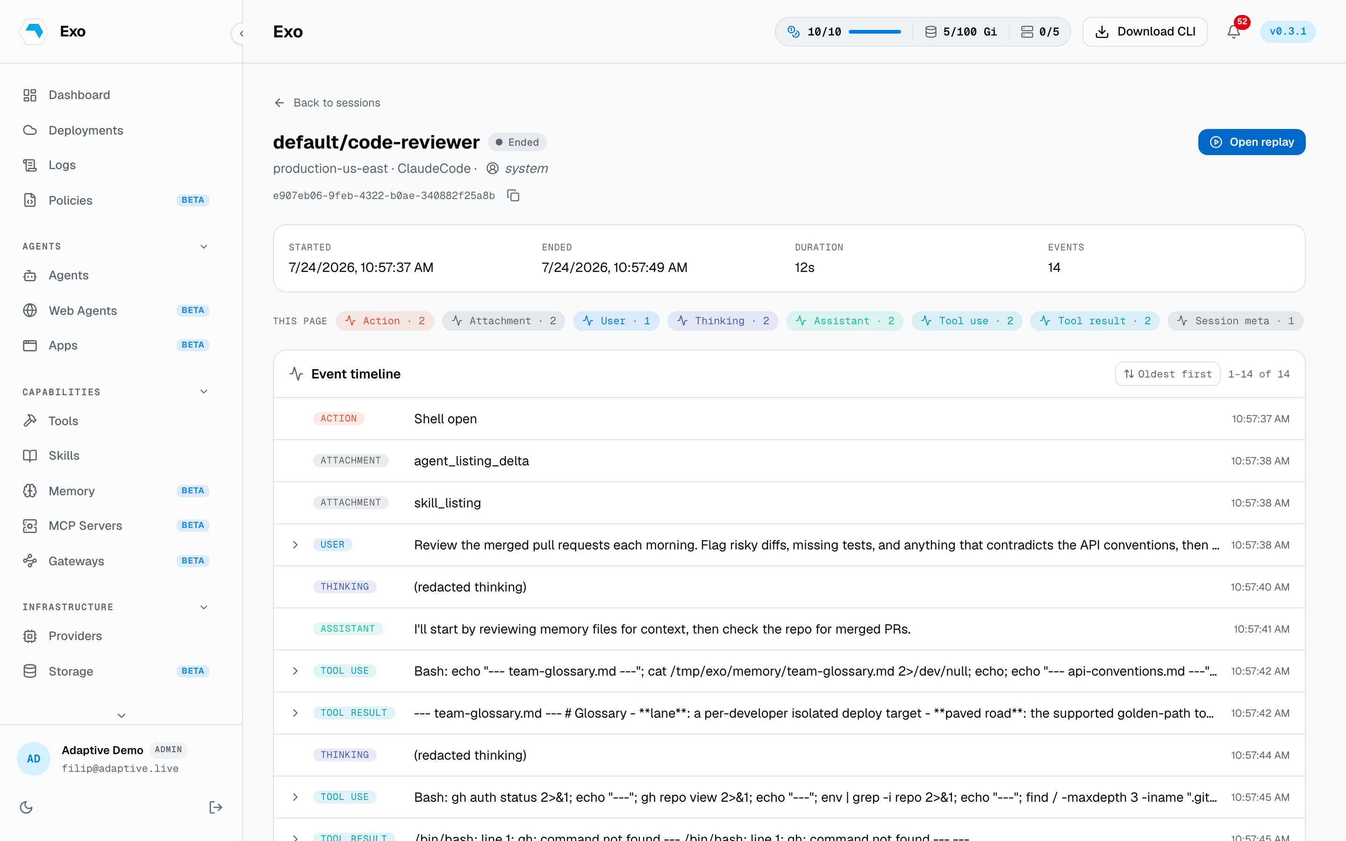Click the session ID text e907eb06
Viewport: 1346px width, 841px height.
pyautogui.click(x=384, y=196)
